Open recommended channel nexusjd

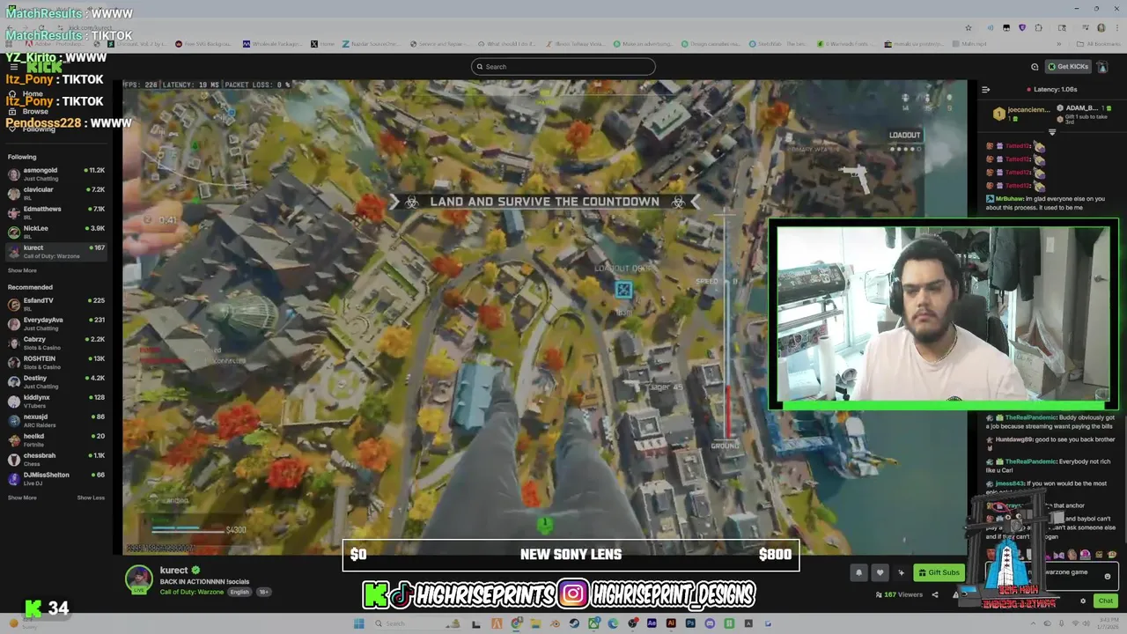(56, 420)
